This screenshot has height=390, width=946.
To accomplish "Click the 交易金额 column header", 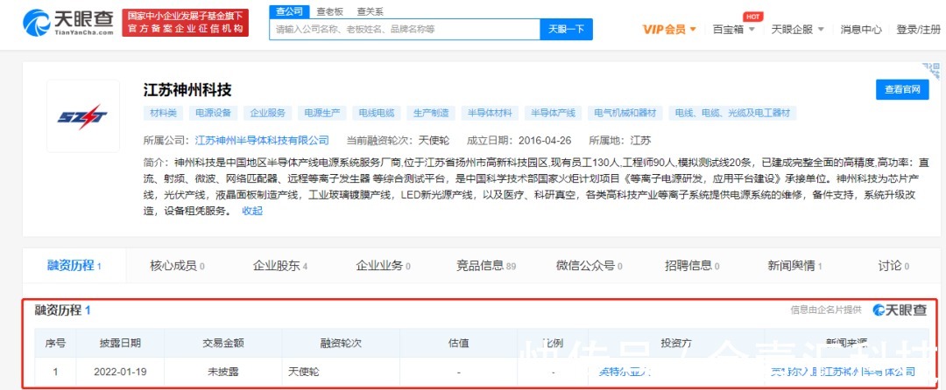I will click(x=222, y=343).
